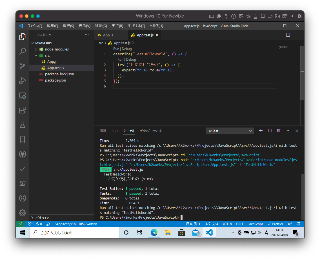
Task: Open the Testing flask icon view
Action: click(x=23, y=125)
